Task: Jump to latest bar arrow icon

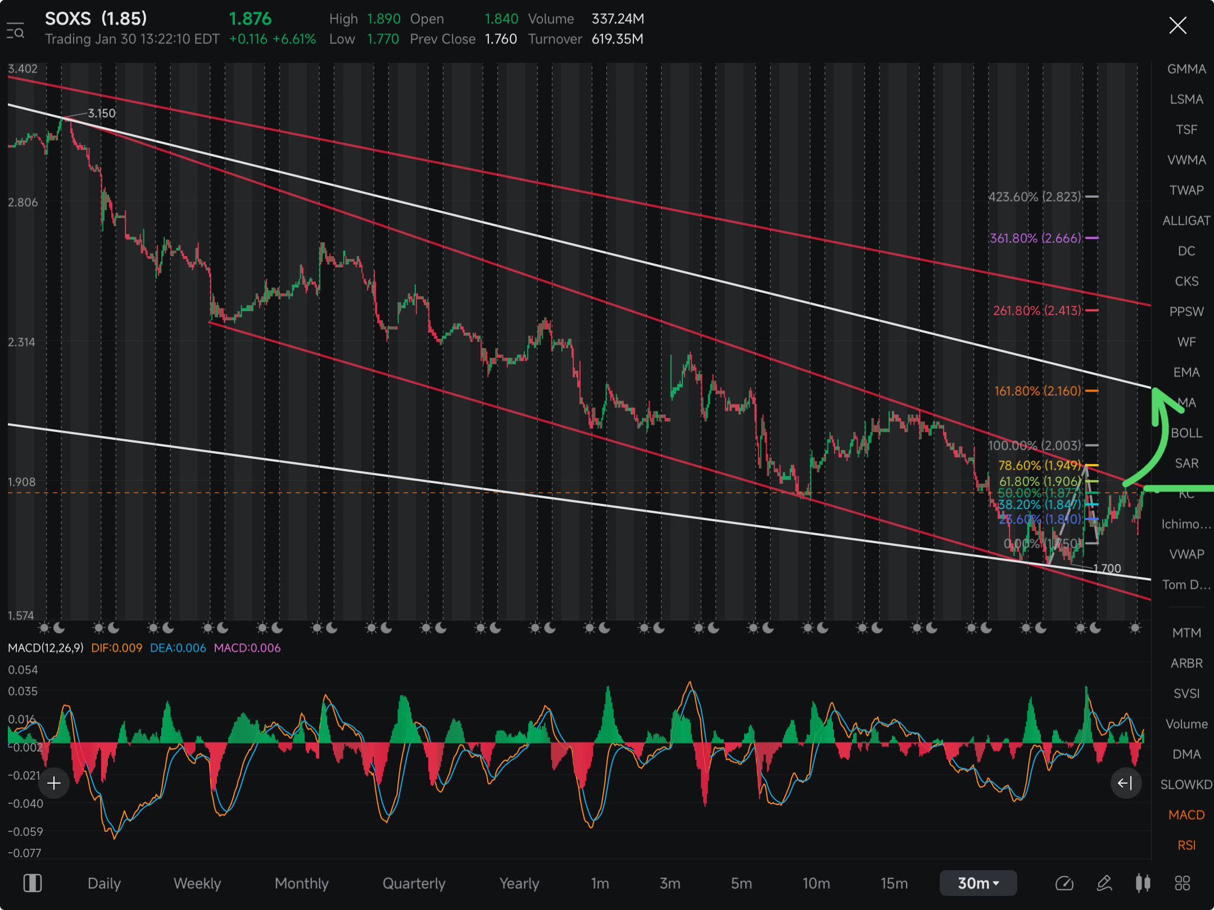Action: coord(1125,783)
